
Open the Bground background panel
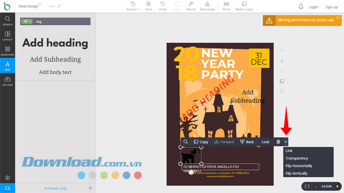pyautogui.click(x=8, y=51)
